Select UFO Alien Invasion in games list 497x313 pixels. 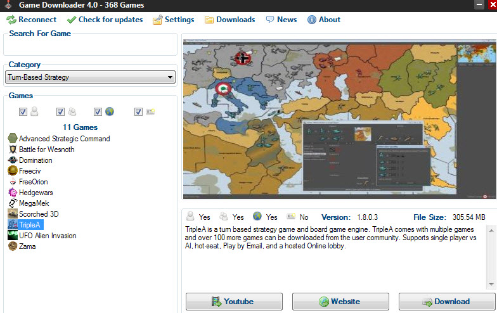click(x=48, y=236)
